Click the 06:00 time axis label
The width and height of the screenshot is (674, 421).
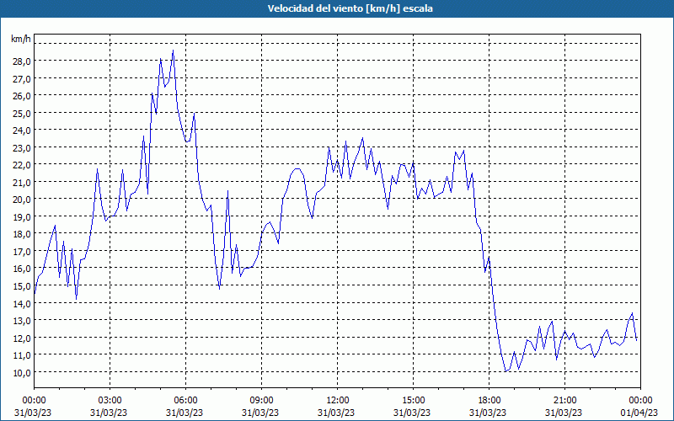click(x=185, y=401)
